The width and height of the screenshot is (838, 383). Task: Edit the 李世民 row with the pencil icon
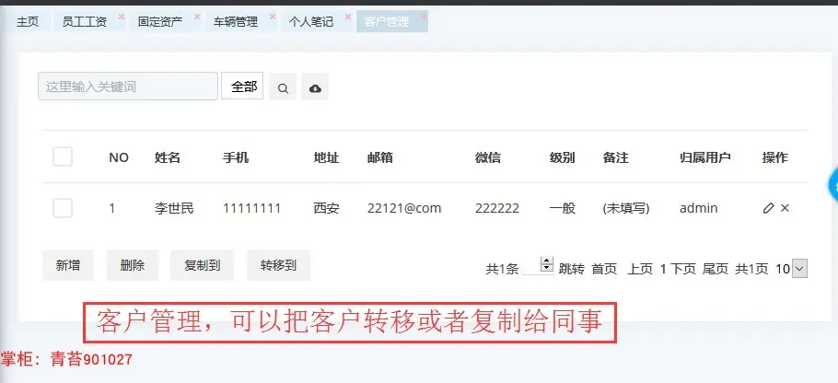[x=768, y=208]
